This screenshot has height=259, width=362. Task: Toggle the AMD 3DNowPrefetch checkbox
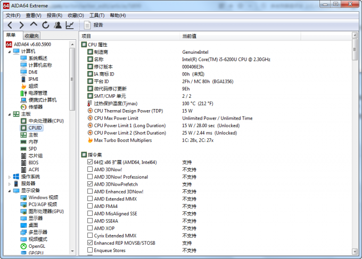tap(90, 184)
